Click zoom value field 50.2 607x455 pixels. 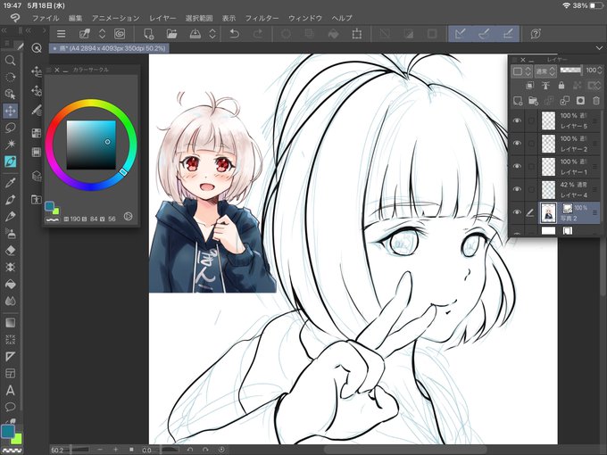pyautogui.click(x=58, y=450)
